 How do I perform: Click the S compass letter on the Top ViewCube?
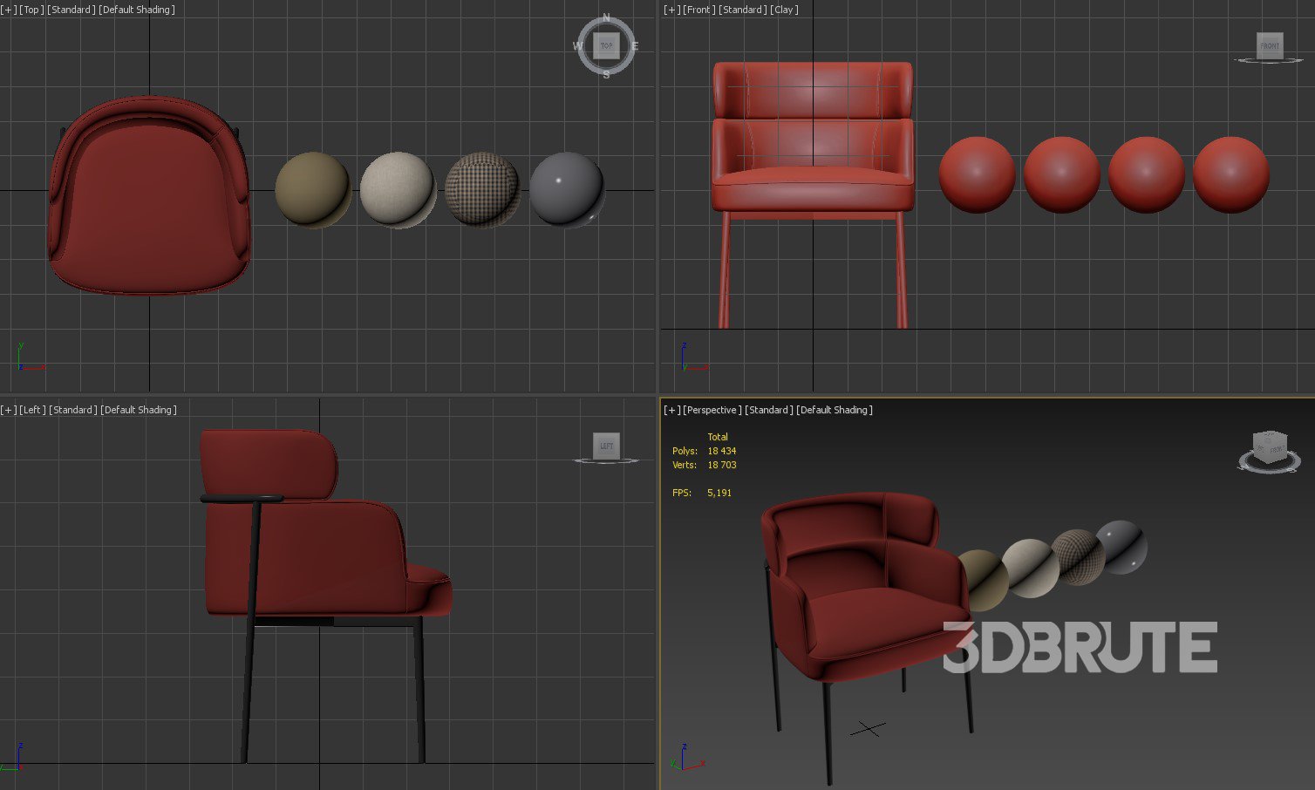tap(606, 75)
